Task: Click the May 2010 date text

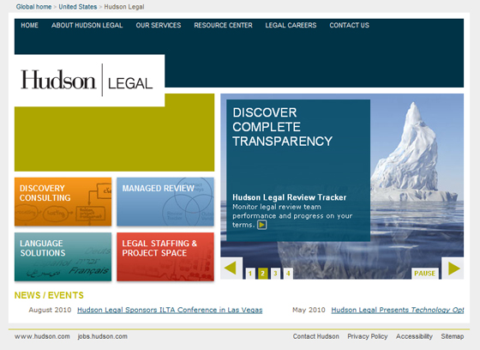Action: (309, 310)
